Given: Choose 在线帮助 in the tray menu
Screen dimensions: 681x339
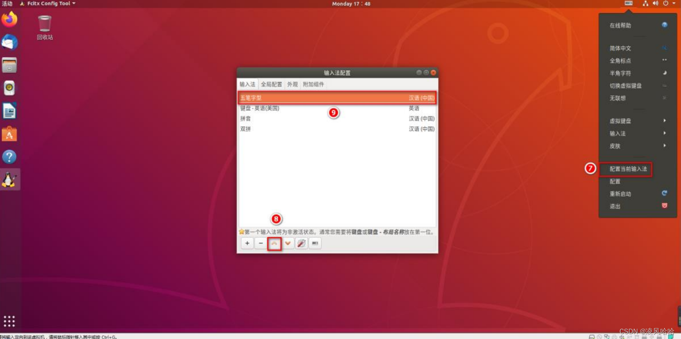Looking at the screenshot, I should tap(638, 25).
